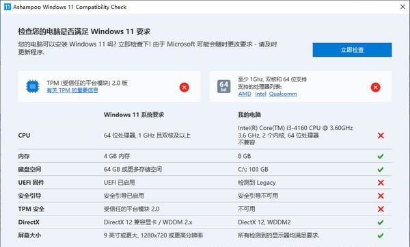
Task: Click the Intel(R) Core(TM) i3-4160 CPU text
Action: [295, 128]
